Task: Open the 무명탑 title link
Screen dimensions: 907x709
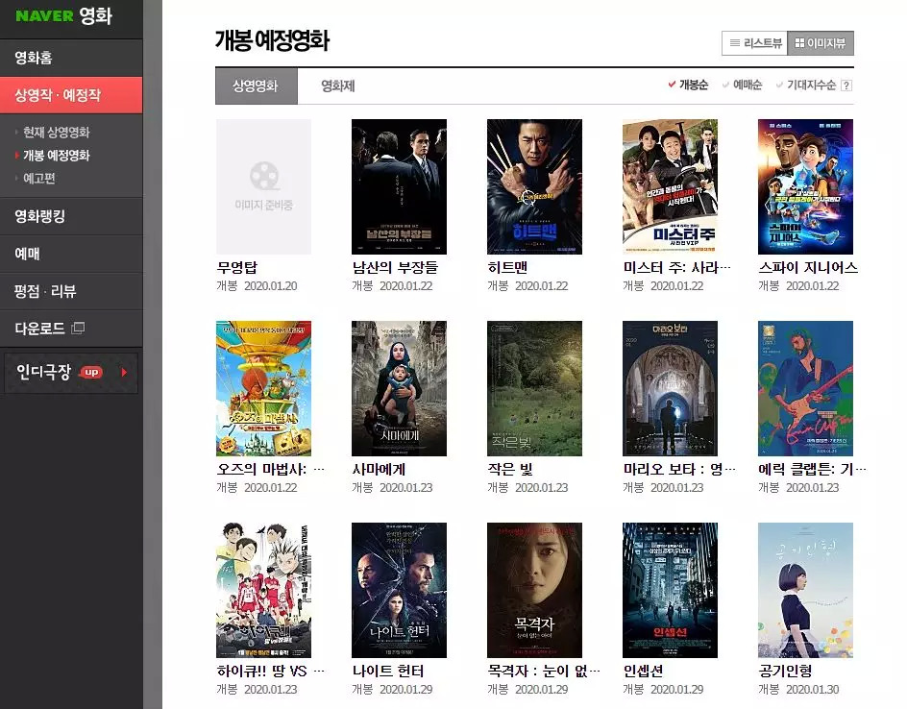Action: click(x=236, y=268)
